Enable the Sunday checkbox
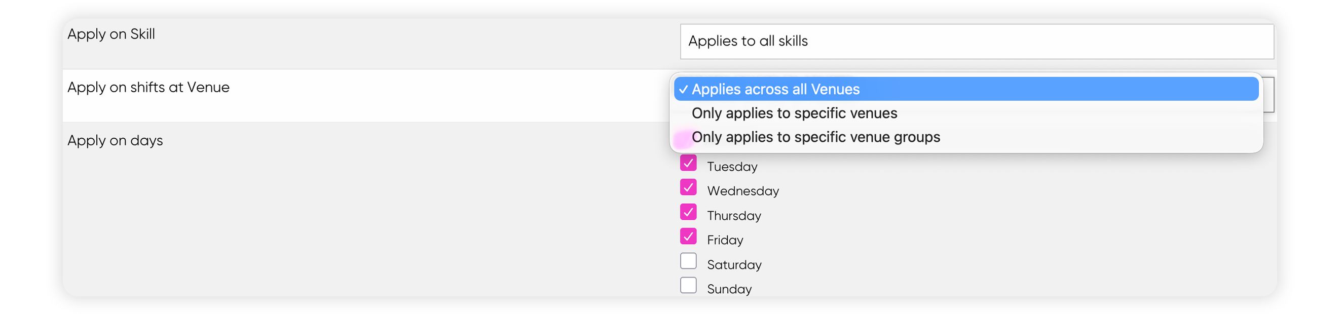The image size is (1342, 314). tap(688, 285)
